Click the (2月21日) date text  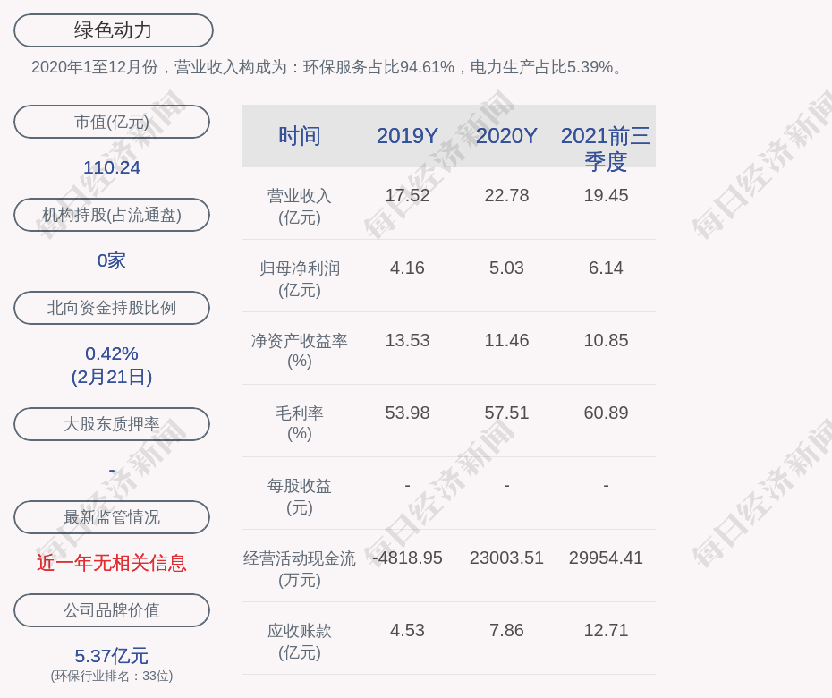click(x=112, y=377)
